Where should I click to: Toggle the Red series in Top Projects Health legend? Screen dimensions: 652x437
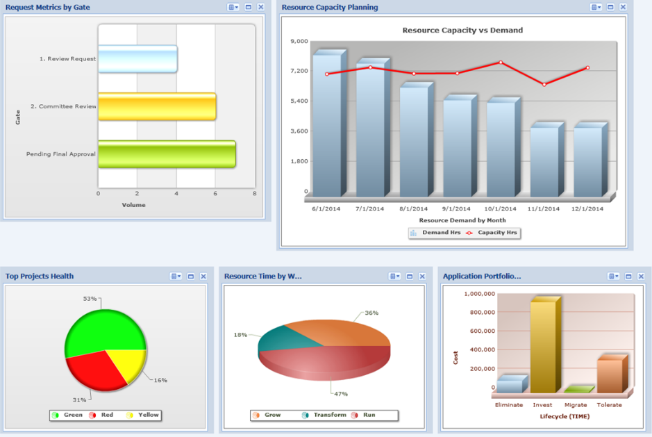101,415
